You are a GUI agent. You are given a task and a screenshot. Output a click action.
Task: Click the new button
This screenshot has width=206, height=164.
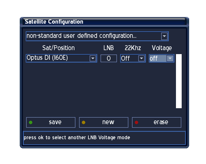[104, 122]
